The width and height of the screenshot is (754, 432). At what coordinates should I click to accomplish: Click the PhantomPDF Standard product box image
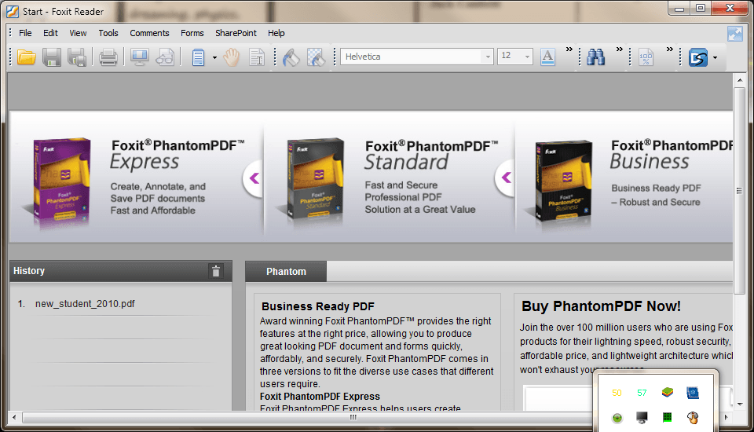[x=316, y=178]
